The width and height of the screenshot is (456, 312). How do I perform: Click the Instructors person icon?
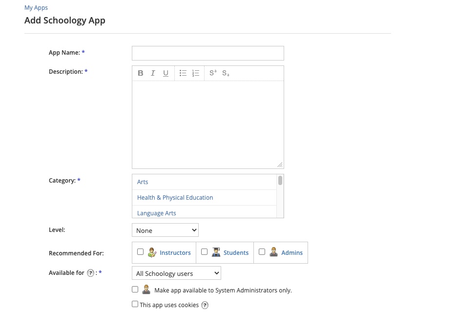tap(152, 252)
